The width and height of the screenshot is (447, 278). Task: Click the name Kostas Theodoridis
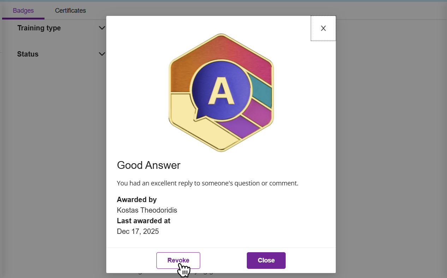[x=147, y=210]
